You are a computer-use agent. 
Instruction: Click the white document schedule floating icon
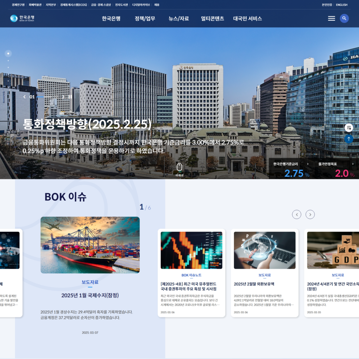pos(349,128)
